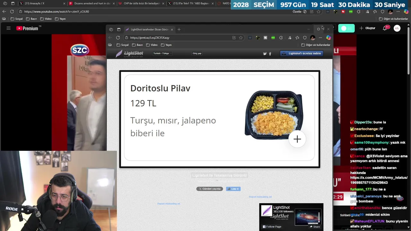Open workspaces icon in the LightShot window title bar
This screenshot has height=231, width=411.
111,30
